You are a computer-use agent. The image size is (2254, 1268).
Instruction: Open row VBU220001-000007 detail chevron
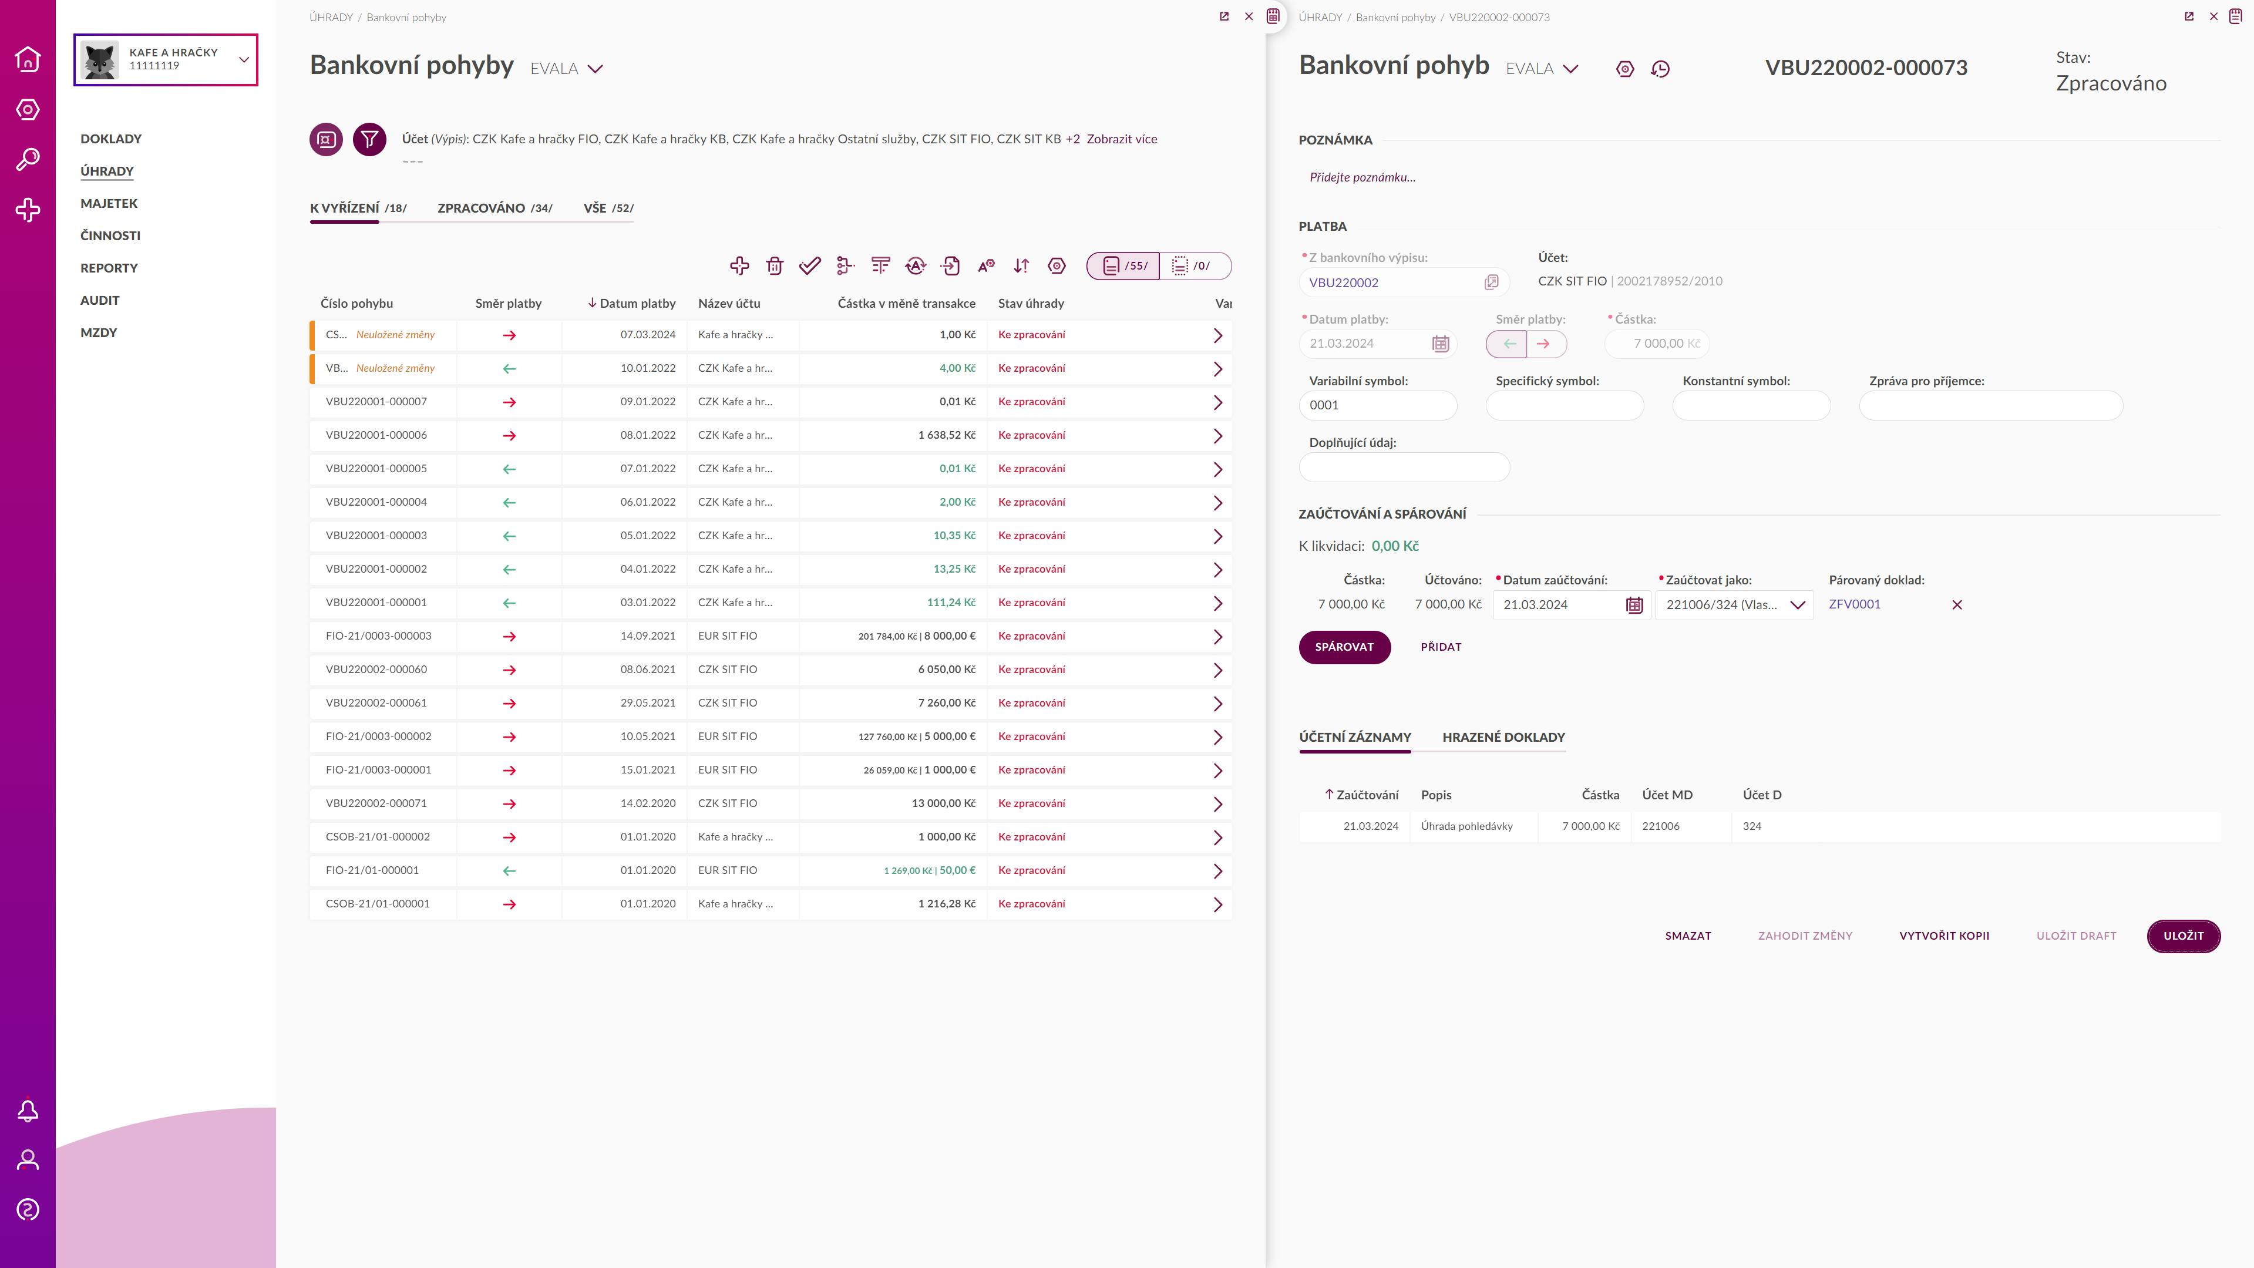coord(1217,402)
